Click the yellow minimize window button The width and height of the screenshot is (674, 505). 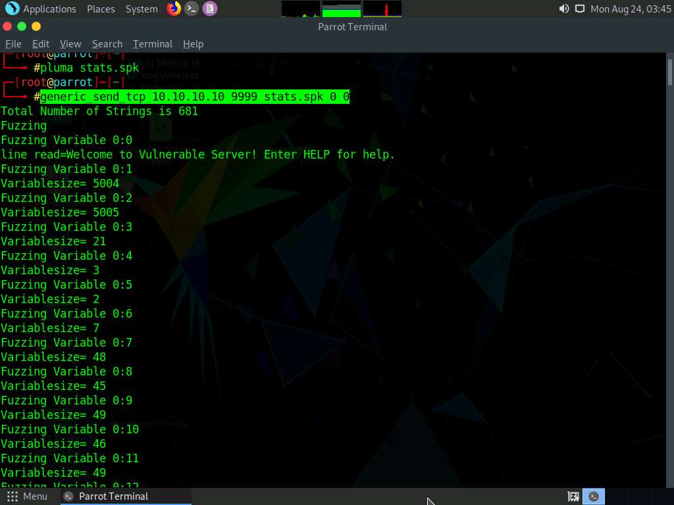pyautogui.click(x=37, y=26)
